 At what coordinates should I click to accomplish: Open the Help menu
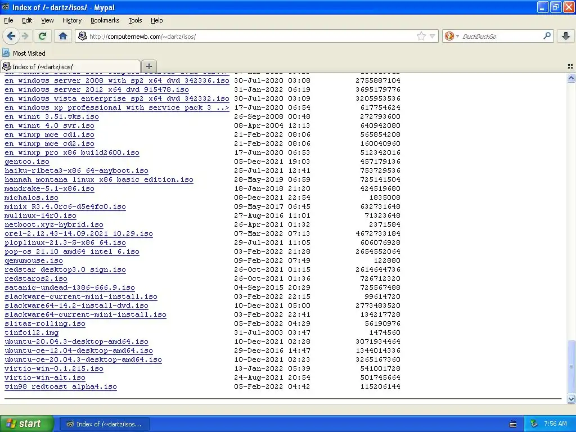point(157,21)
